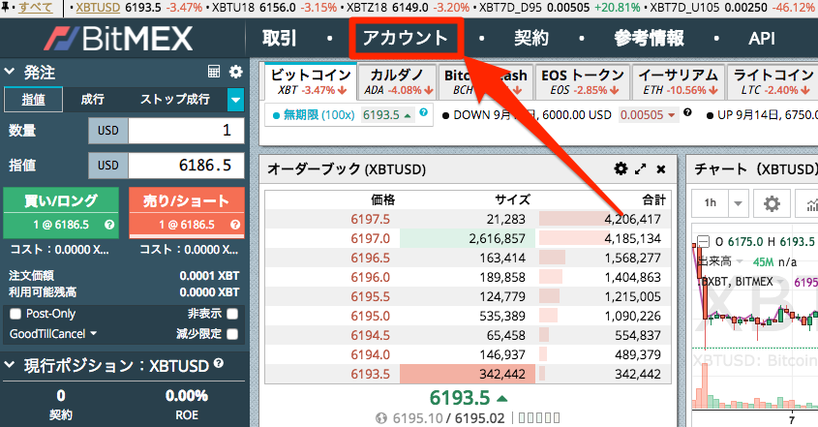Select ビットコイン XBT tab

311,82
